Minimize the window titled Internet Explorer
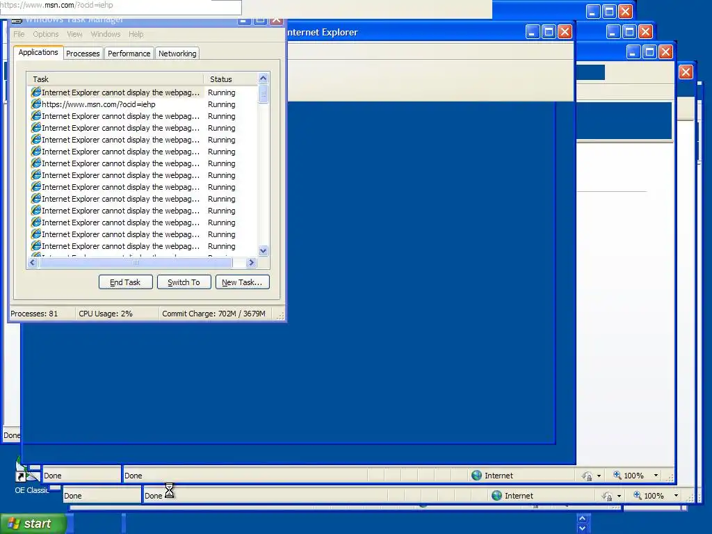This screenshot has height=534, width=712. point(533,32)
